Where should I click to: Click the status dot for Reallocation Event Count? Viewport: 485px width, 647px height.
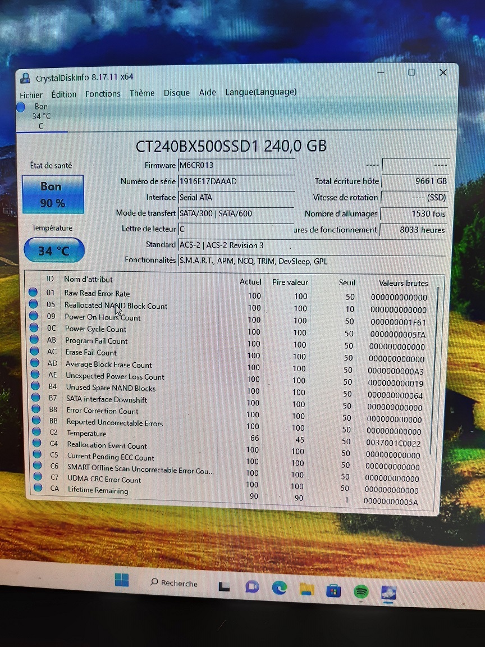pyautogui.click(x=37, y=443)
